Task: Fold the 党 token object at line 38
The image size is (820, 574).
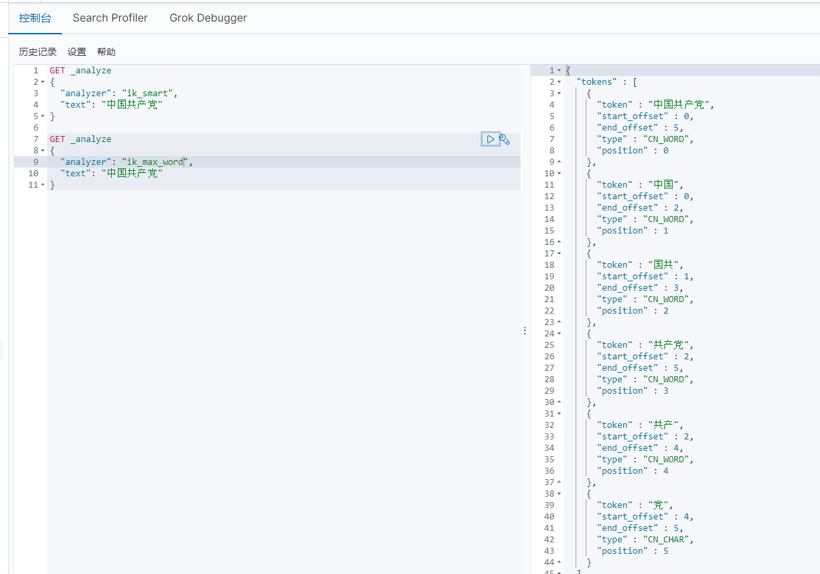Action: coord(559,494)
